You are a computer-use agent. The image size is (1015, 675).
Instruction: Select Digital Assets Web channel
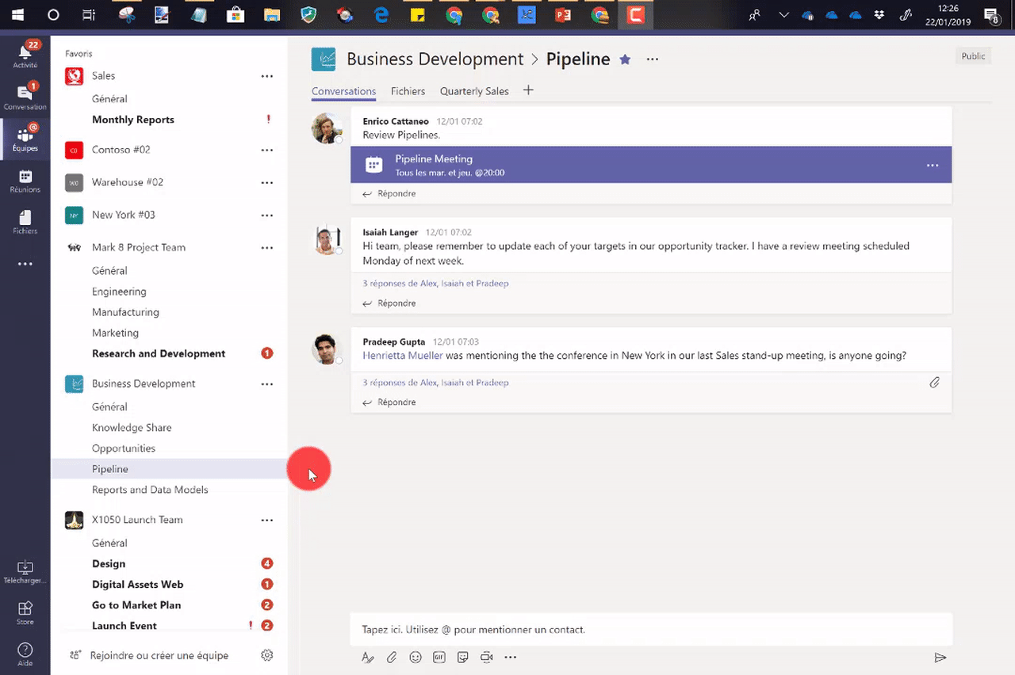(137, 584)
